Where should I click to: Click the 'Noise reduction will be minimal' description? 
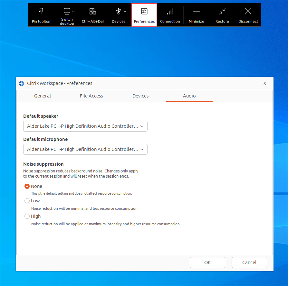[x=85, y=208]
